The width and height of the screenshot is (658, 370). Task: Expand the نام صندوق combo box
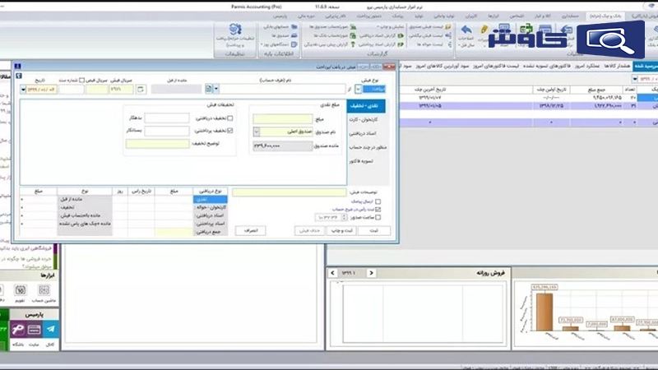coord(257,132)
